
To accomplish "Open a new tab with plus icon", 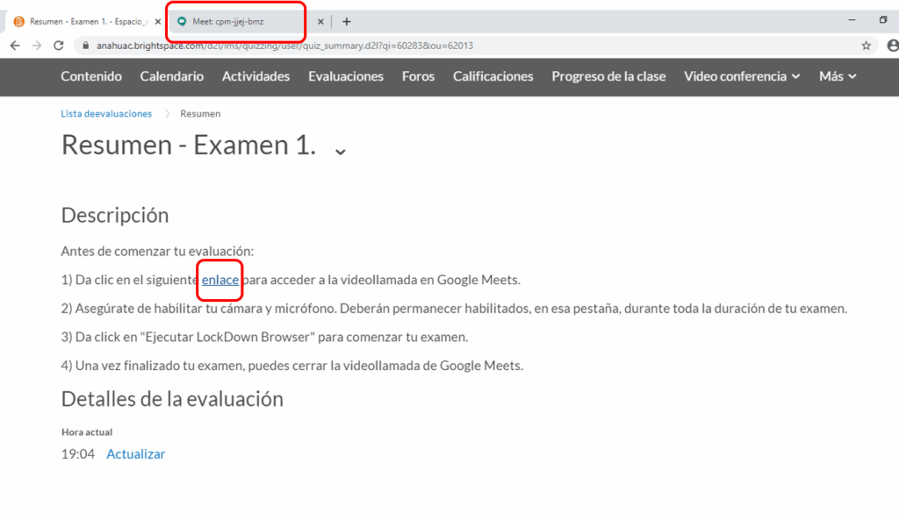I will pyautogui.click(x=347, y=21).
